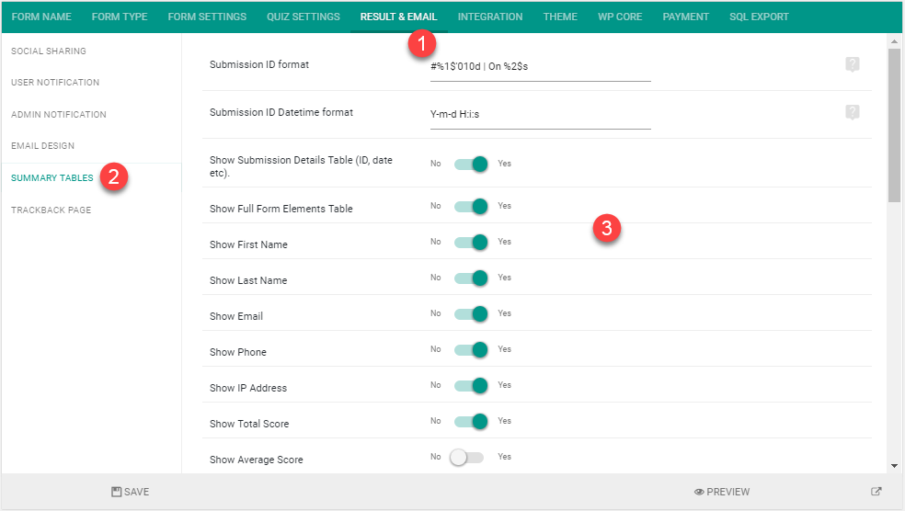Turn off Show IP Address toggle
Viewport: 905px width, 511px height.
471,385
